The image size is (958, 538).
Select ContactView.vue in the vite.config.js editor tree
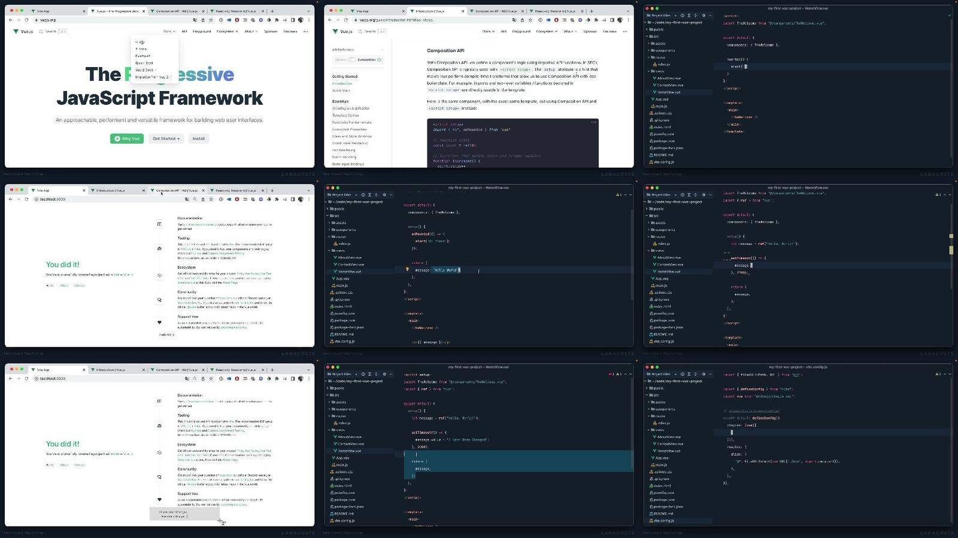pyautogui.click(x=669, y=444)
